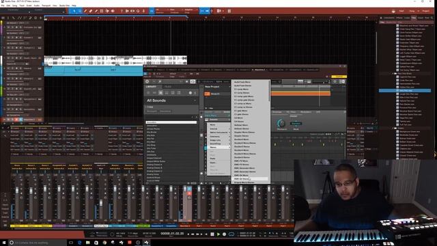Click the audio waveform clip in arrangement
437x246 pixels.
tap(115, 60)
